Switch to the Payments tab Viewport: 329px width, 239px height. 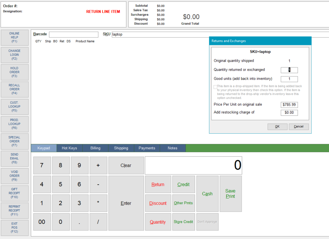pyautogui.click(x=147, y=148)
